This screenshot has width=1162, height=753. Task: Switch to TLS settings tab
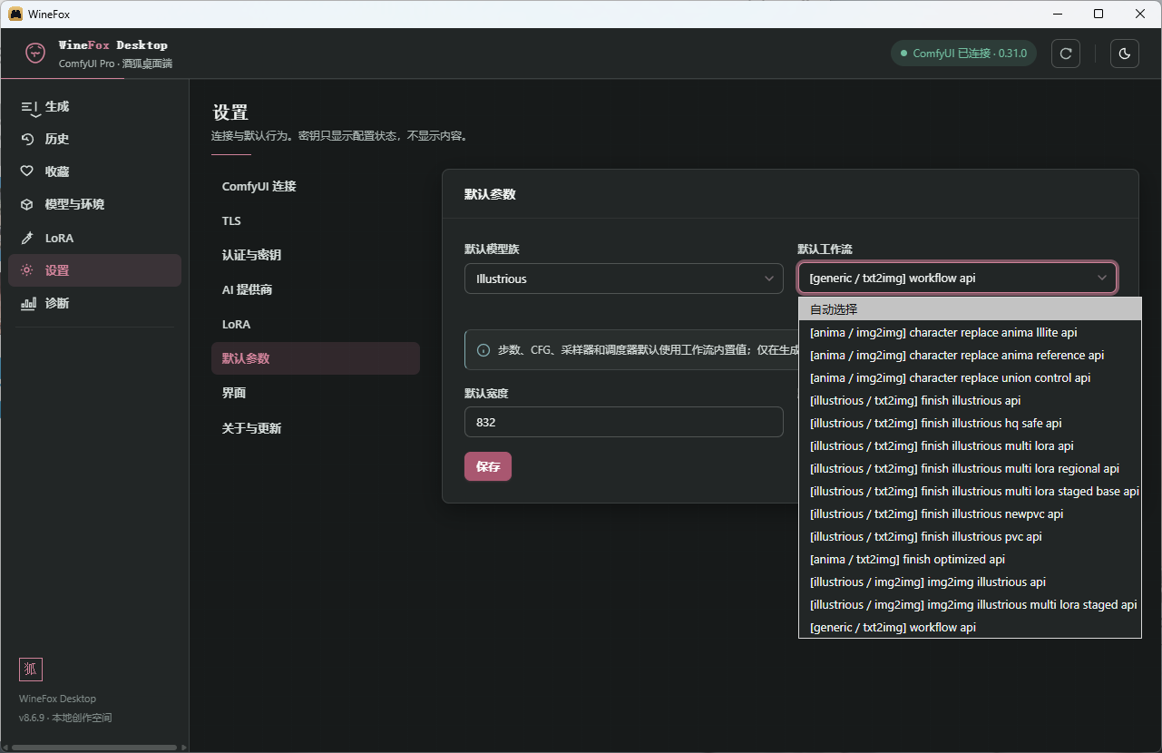point(316,220)
